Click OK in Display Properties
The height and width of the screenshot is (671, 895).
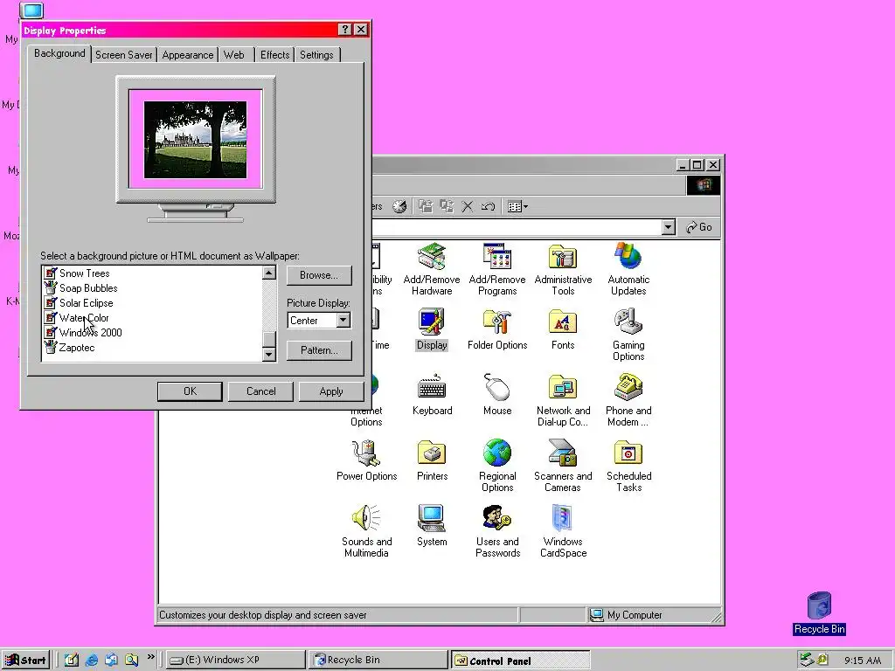[x=190, y=391]
